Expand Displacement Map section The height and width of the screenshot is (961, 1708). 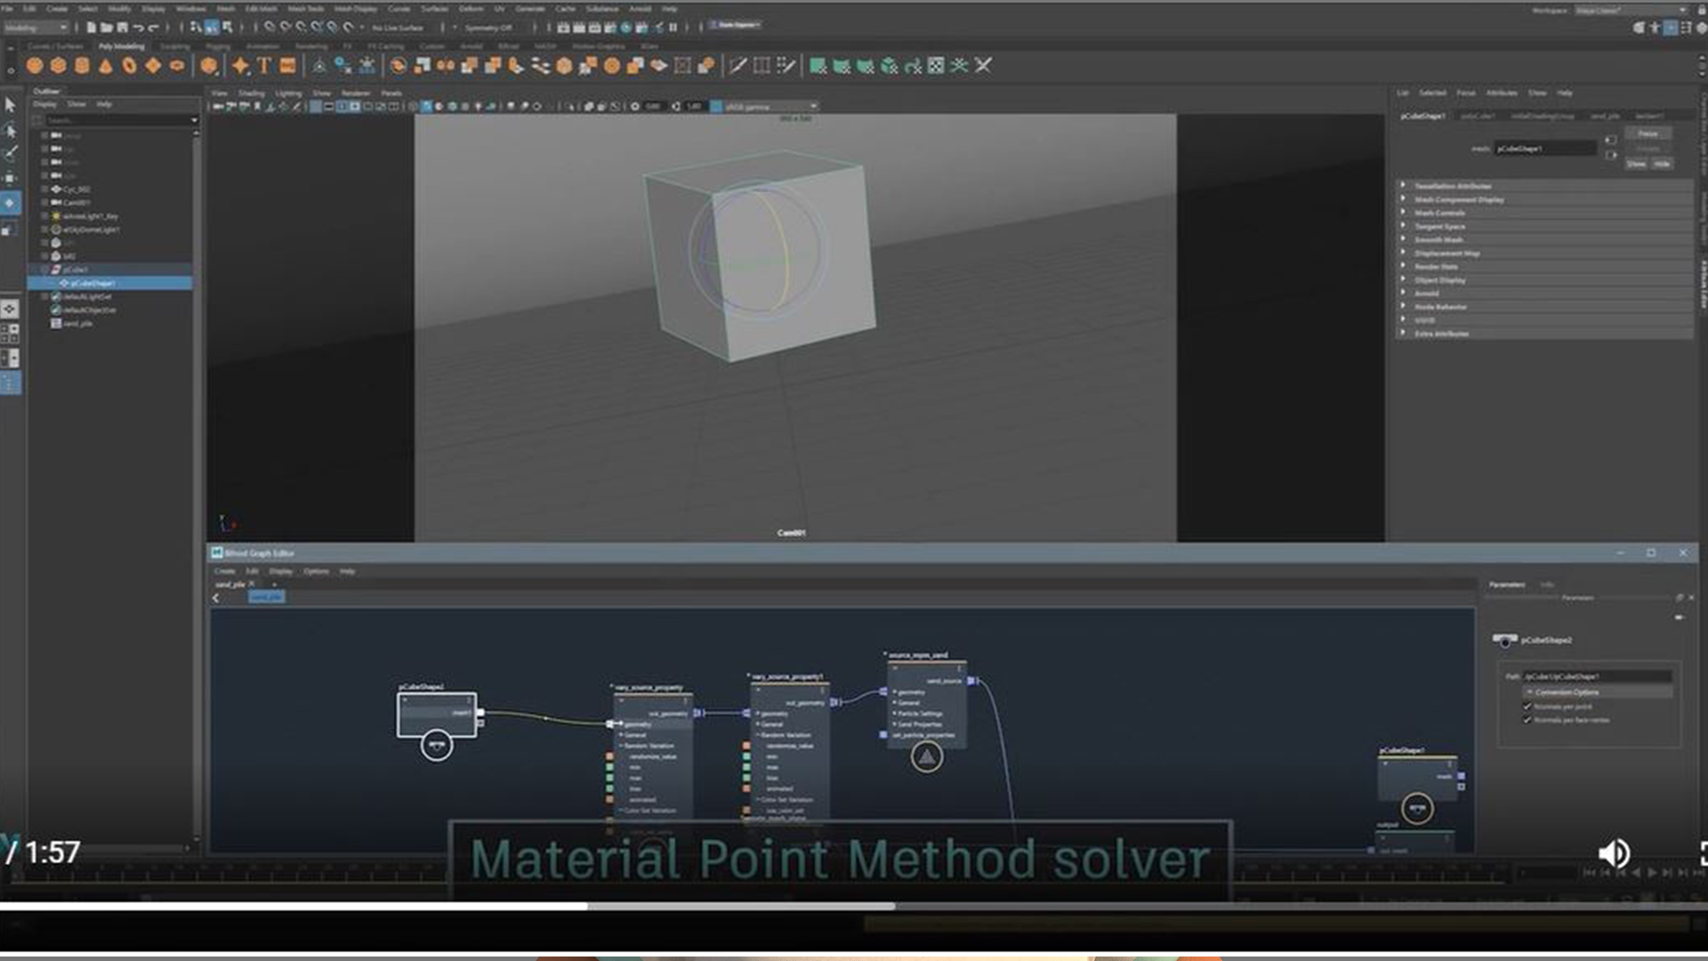pyautogui.click(x=1544, y=253)
